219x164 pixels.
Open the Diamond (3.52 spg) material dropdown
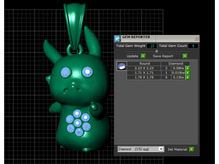[x=161, y=149]
